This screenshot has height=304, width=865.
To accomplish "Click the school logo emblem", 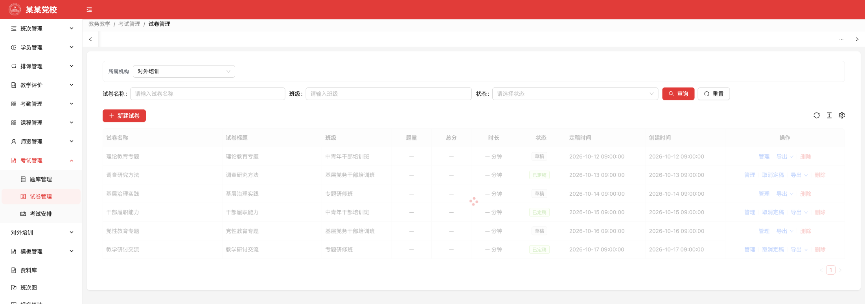I will coord(15,9).
